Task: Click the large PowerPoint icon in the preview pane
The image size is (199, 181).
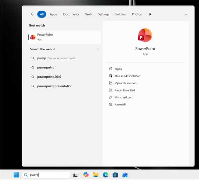Action: coord(145,35)
